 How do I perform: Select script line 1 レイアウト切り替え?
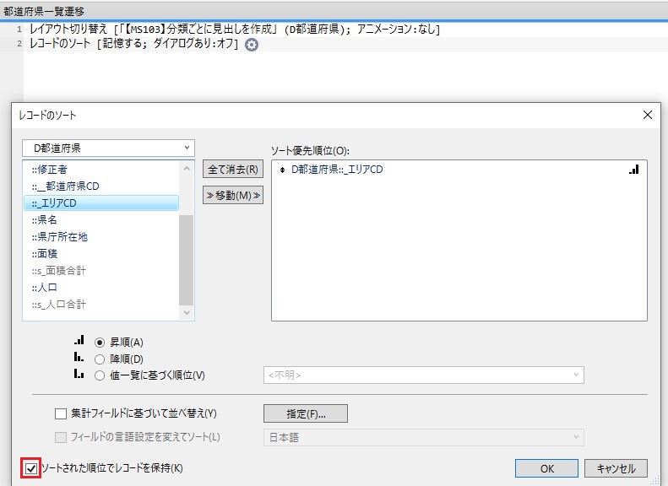coord(235,29)
